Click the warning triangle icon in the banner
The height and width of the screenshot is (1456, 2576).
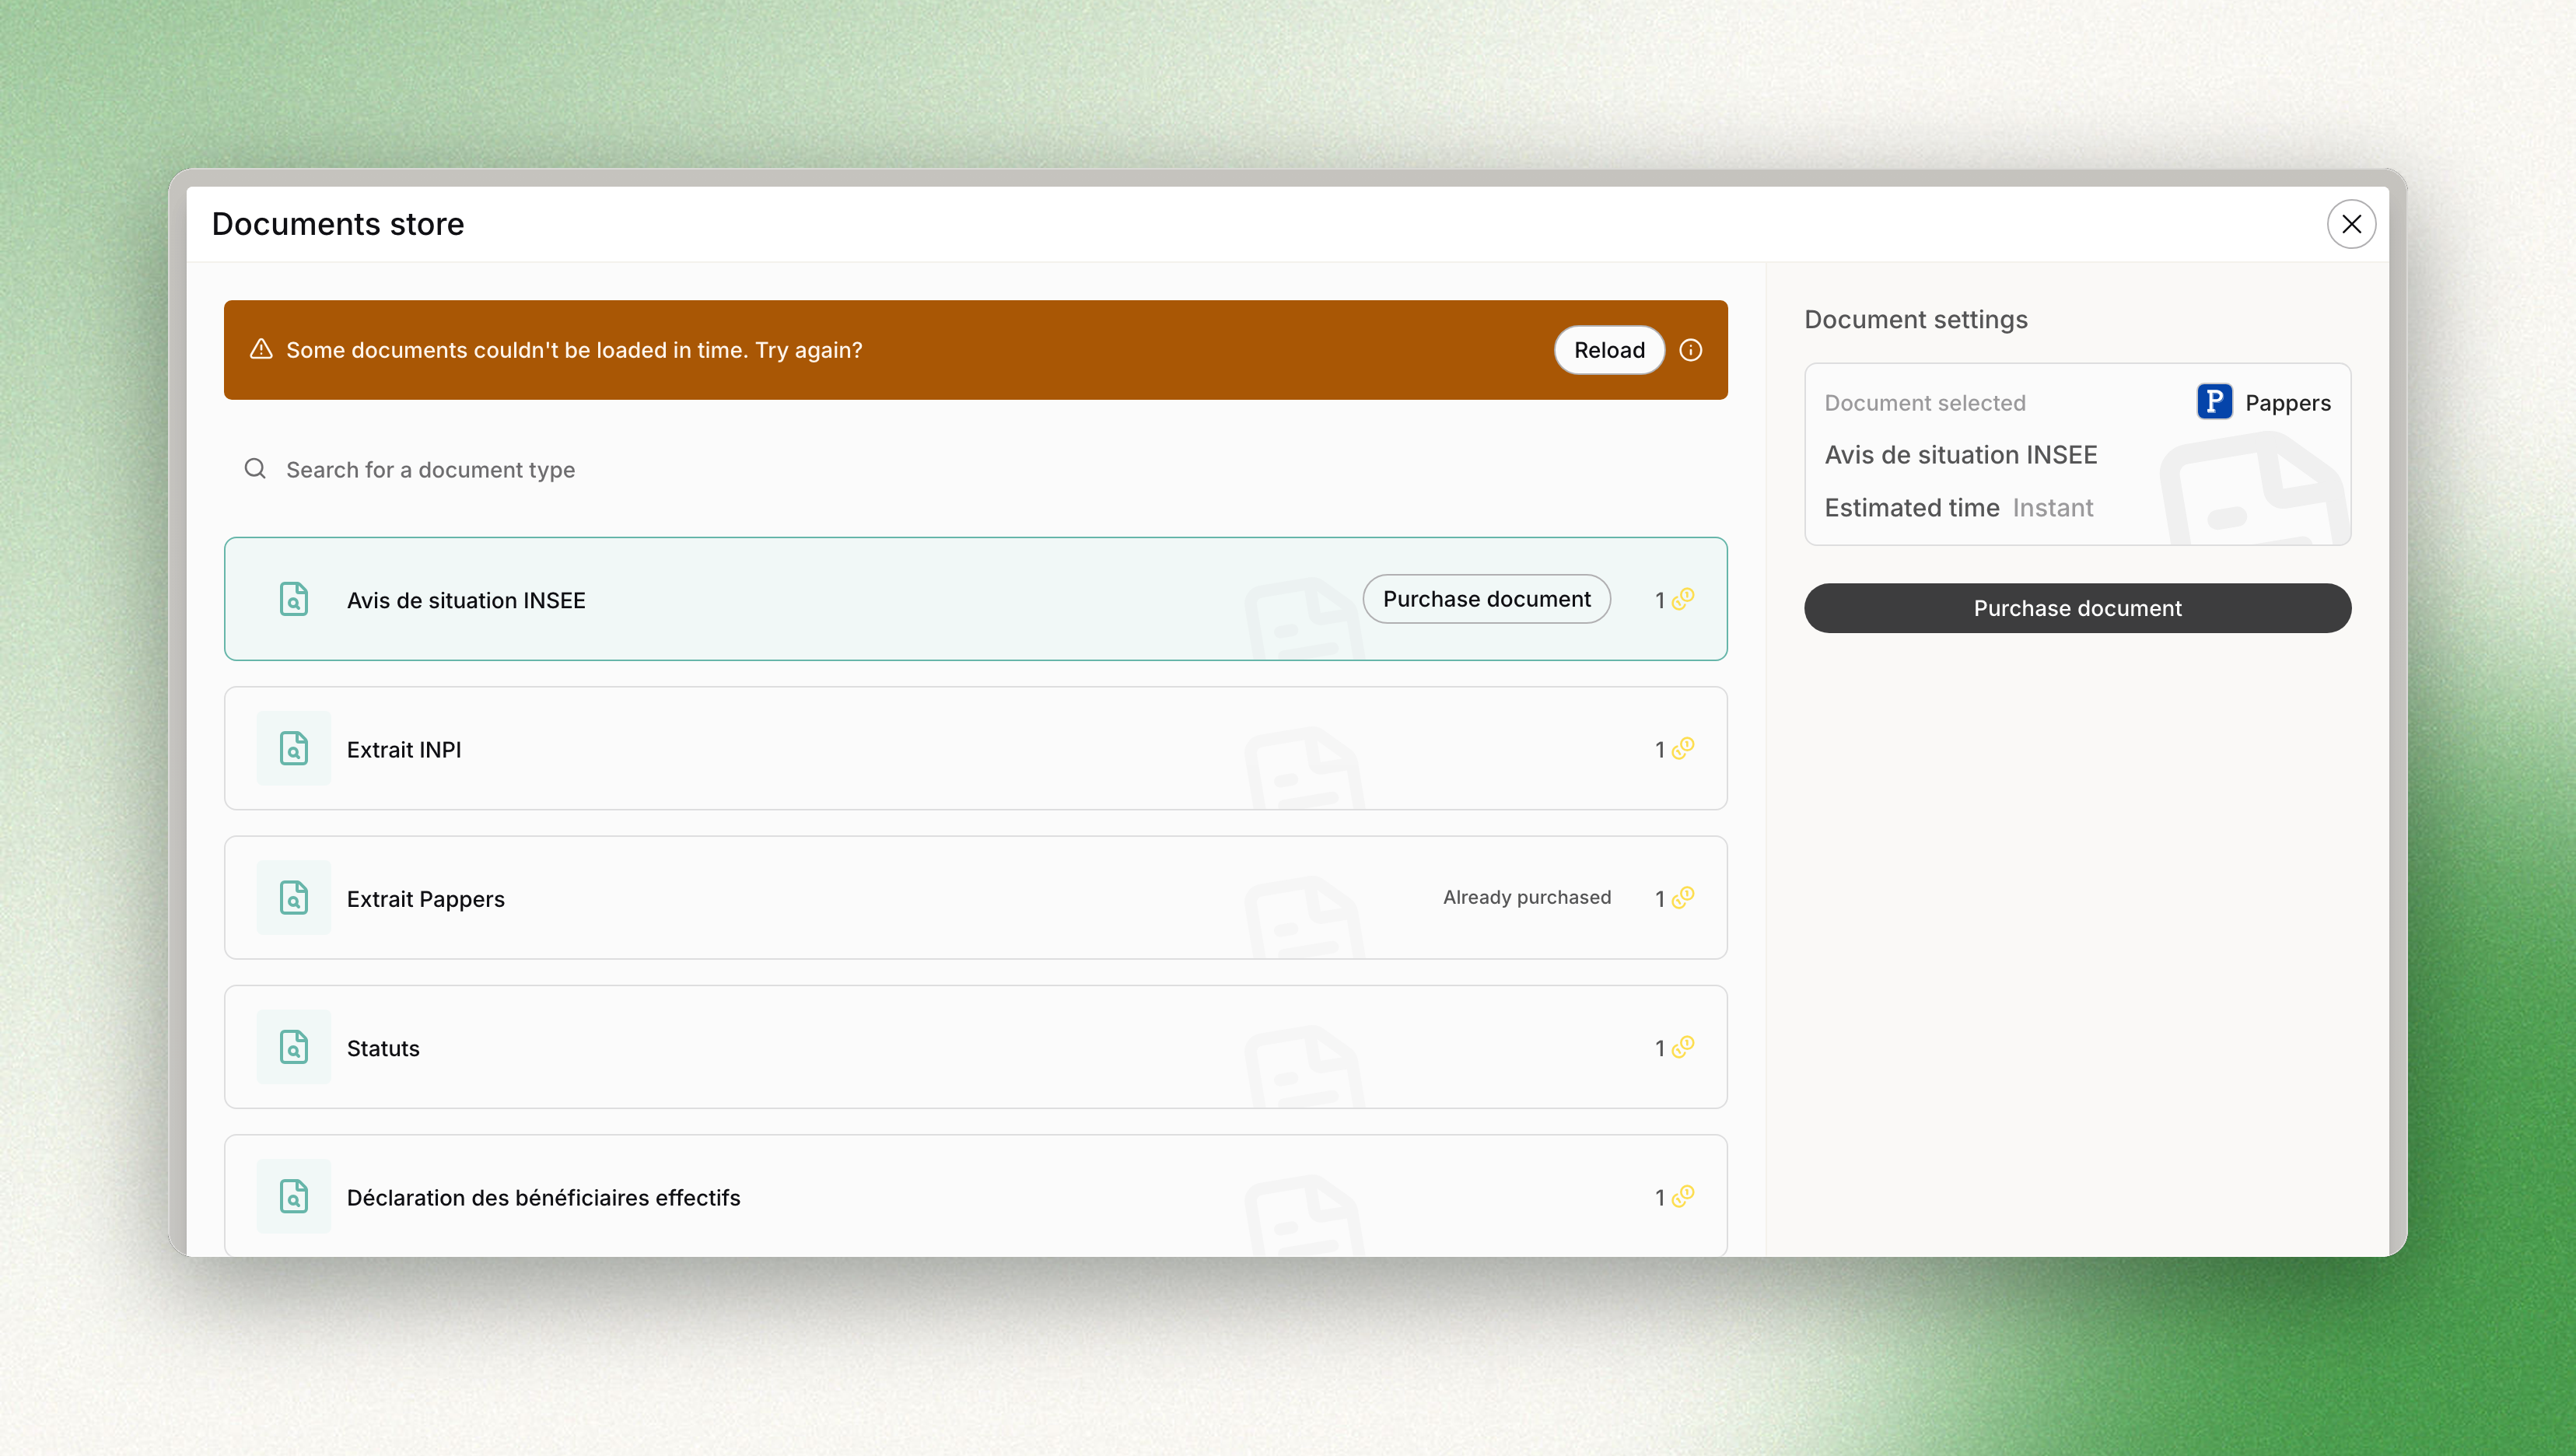click(261, 349)
